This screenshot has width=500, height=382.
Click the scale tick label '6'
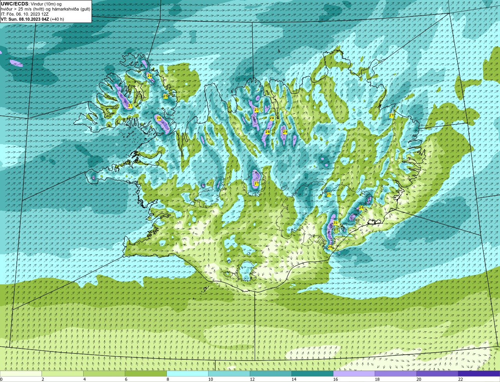tap(126, 379)
